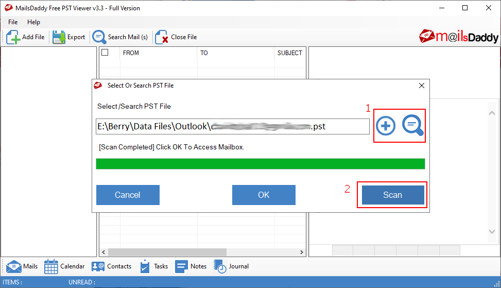Viewport: 501px width, 288px height.
Task: Open the Tasks view
Action: 153,266
